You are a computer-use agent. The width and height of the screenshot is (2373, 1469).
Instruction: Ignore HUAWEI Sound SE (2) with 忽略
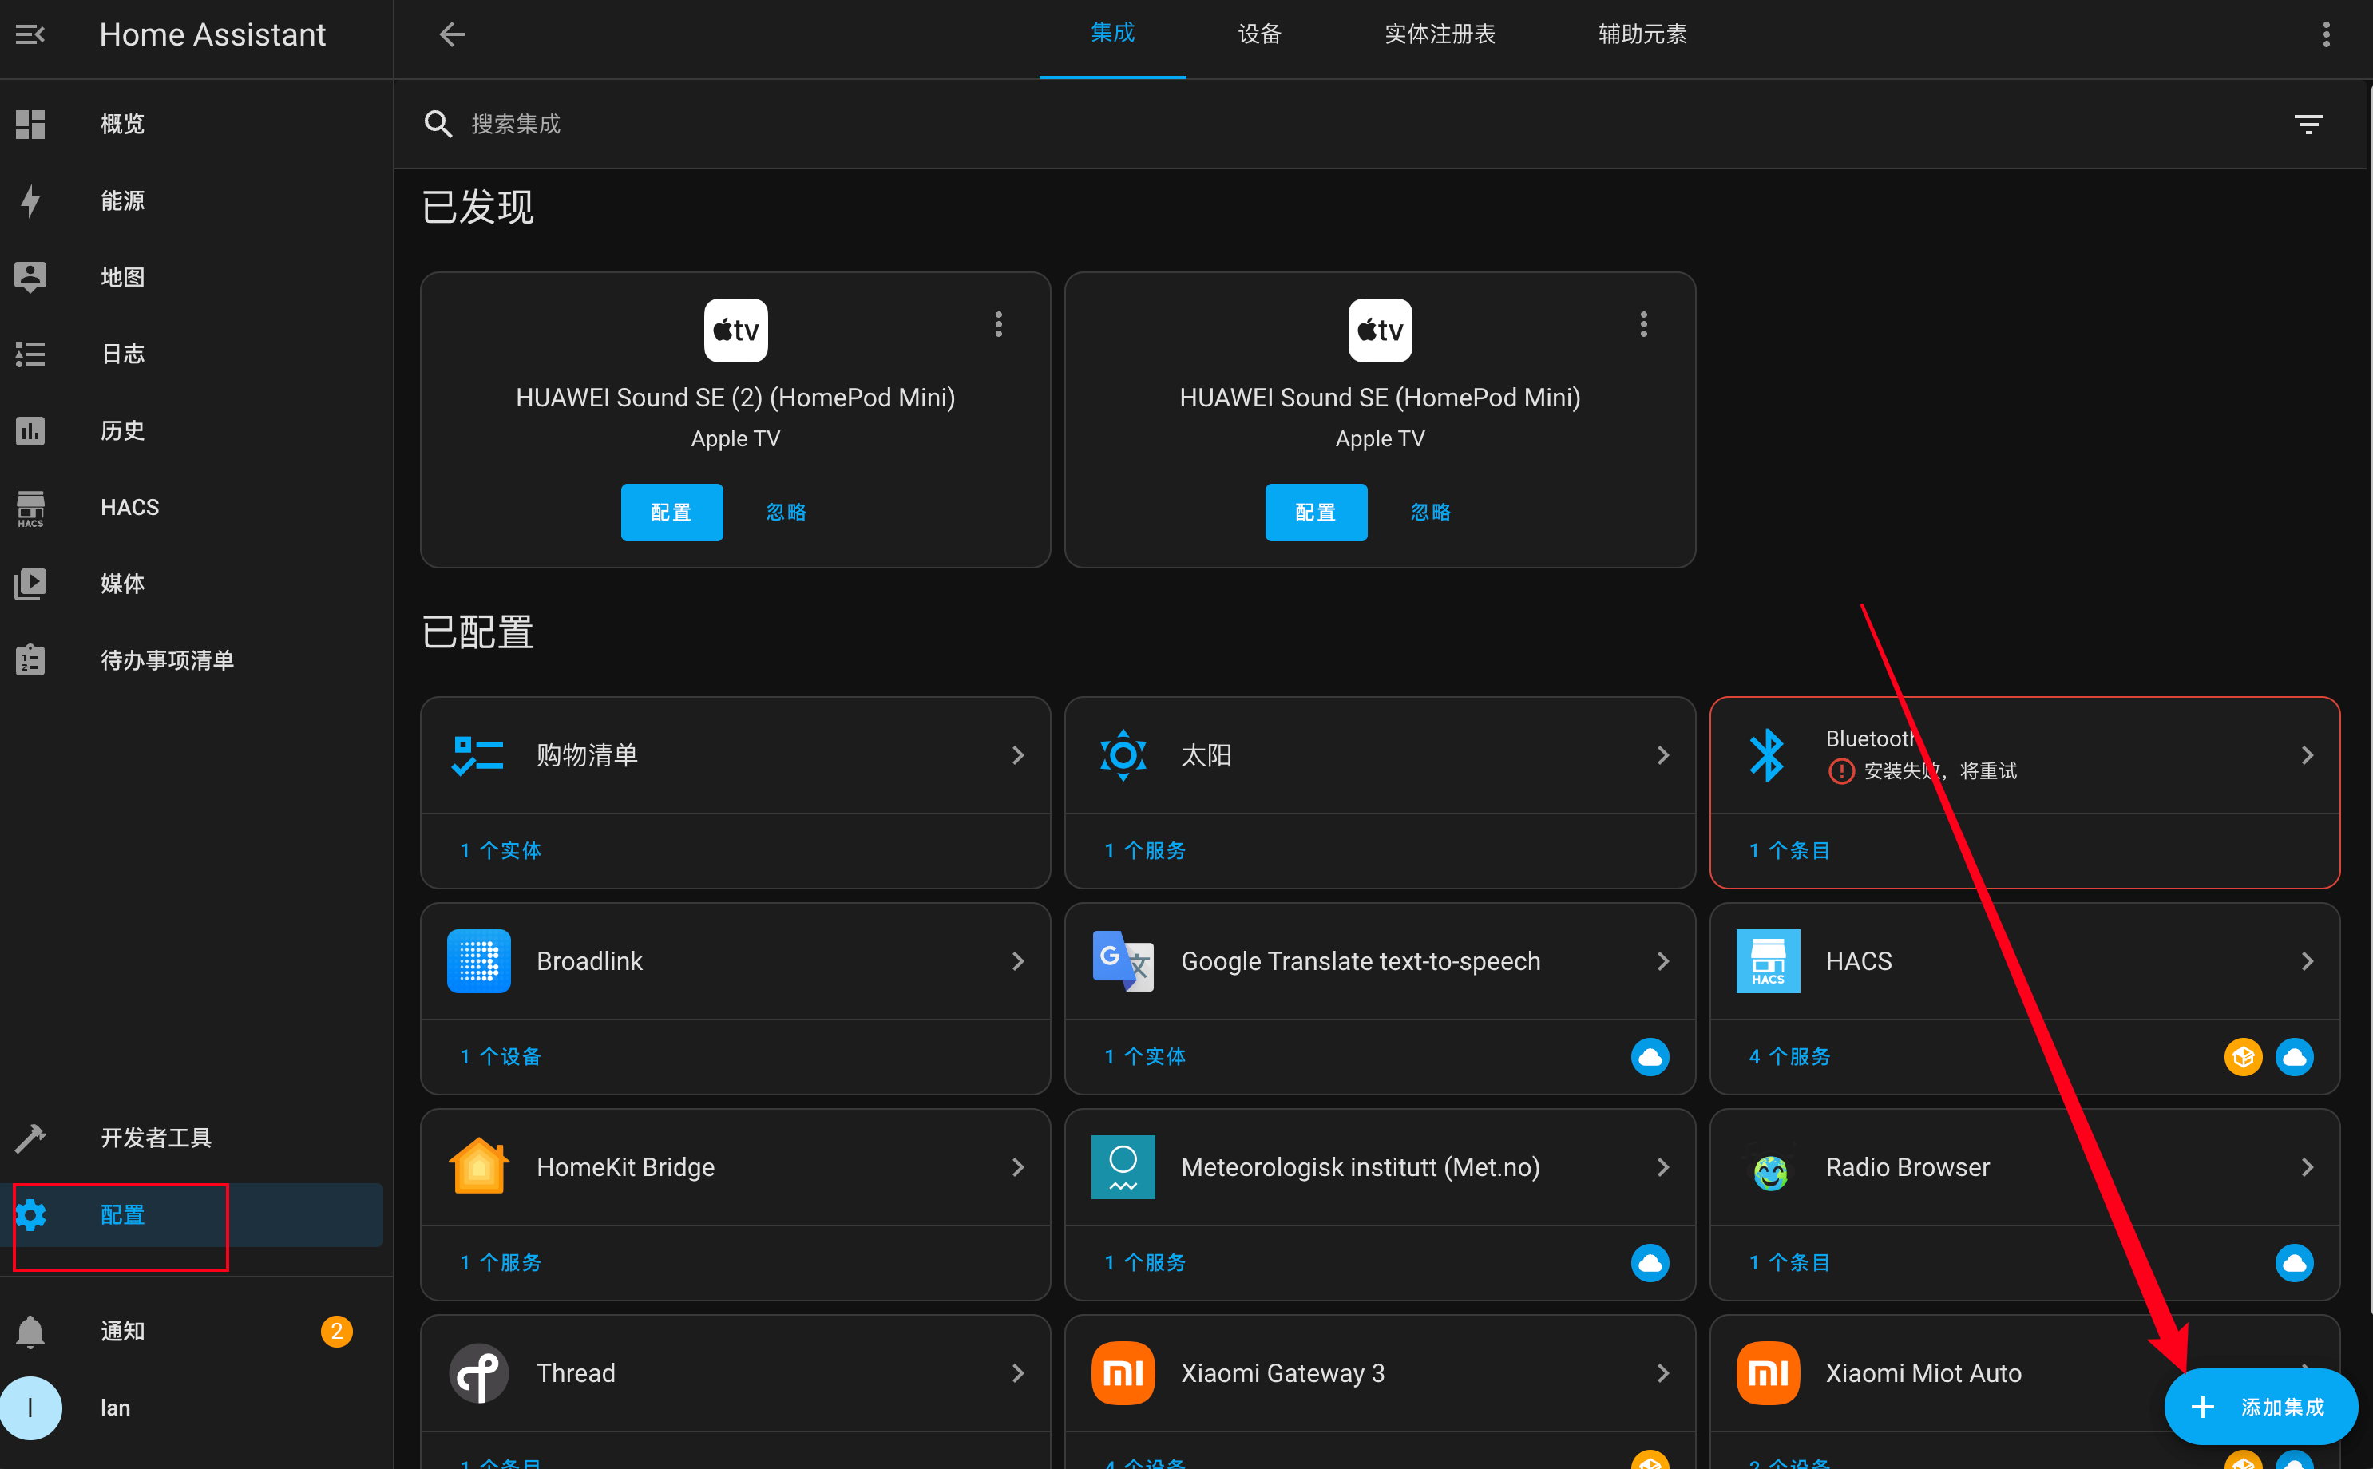pyautogui.click(x=786, y=512)
